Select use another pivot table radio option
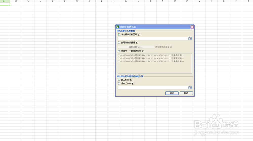Viewport: 253px width, 141px height. [119, 51]
